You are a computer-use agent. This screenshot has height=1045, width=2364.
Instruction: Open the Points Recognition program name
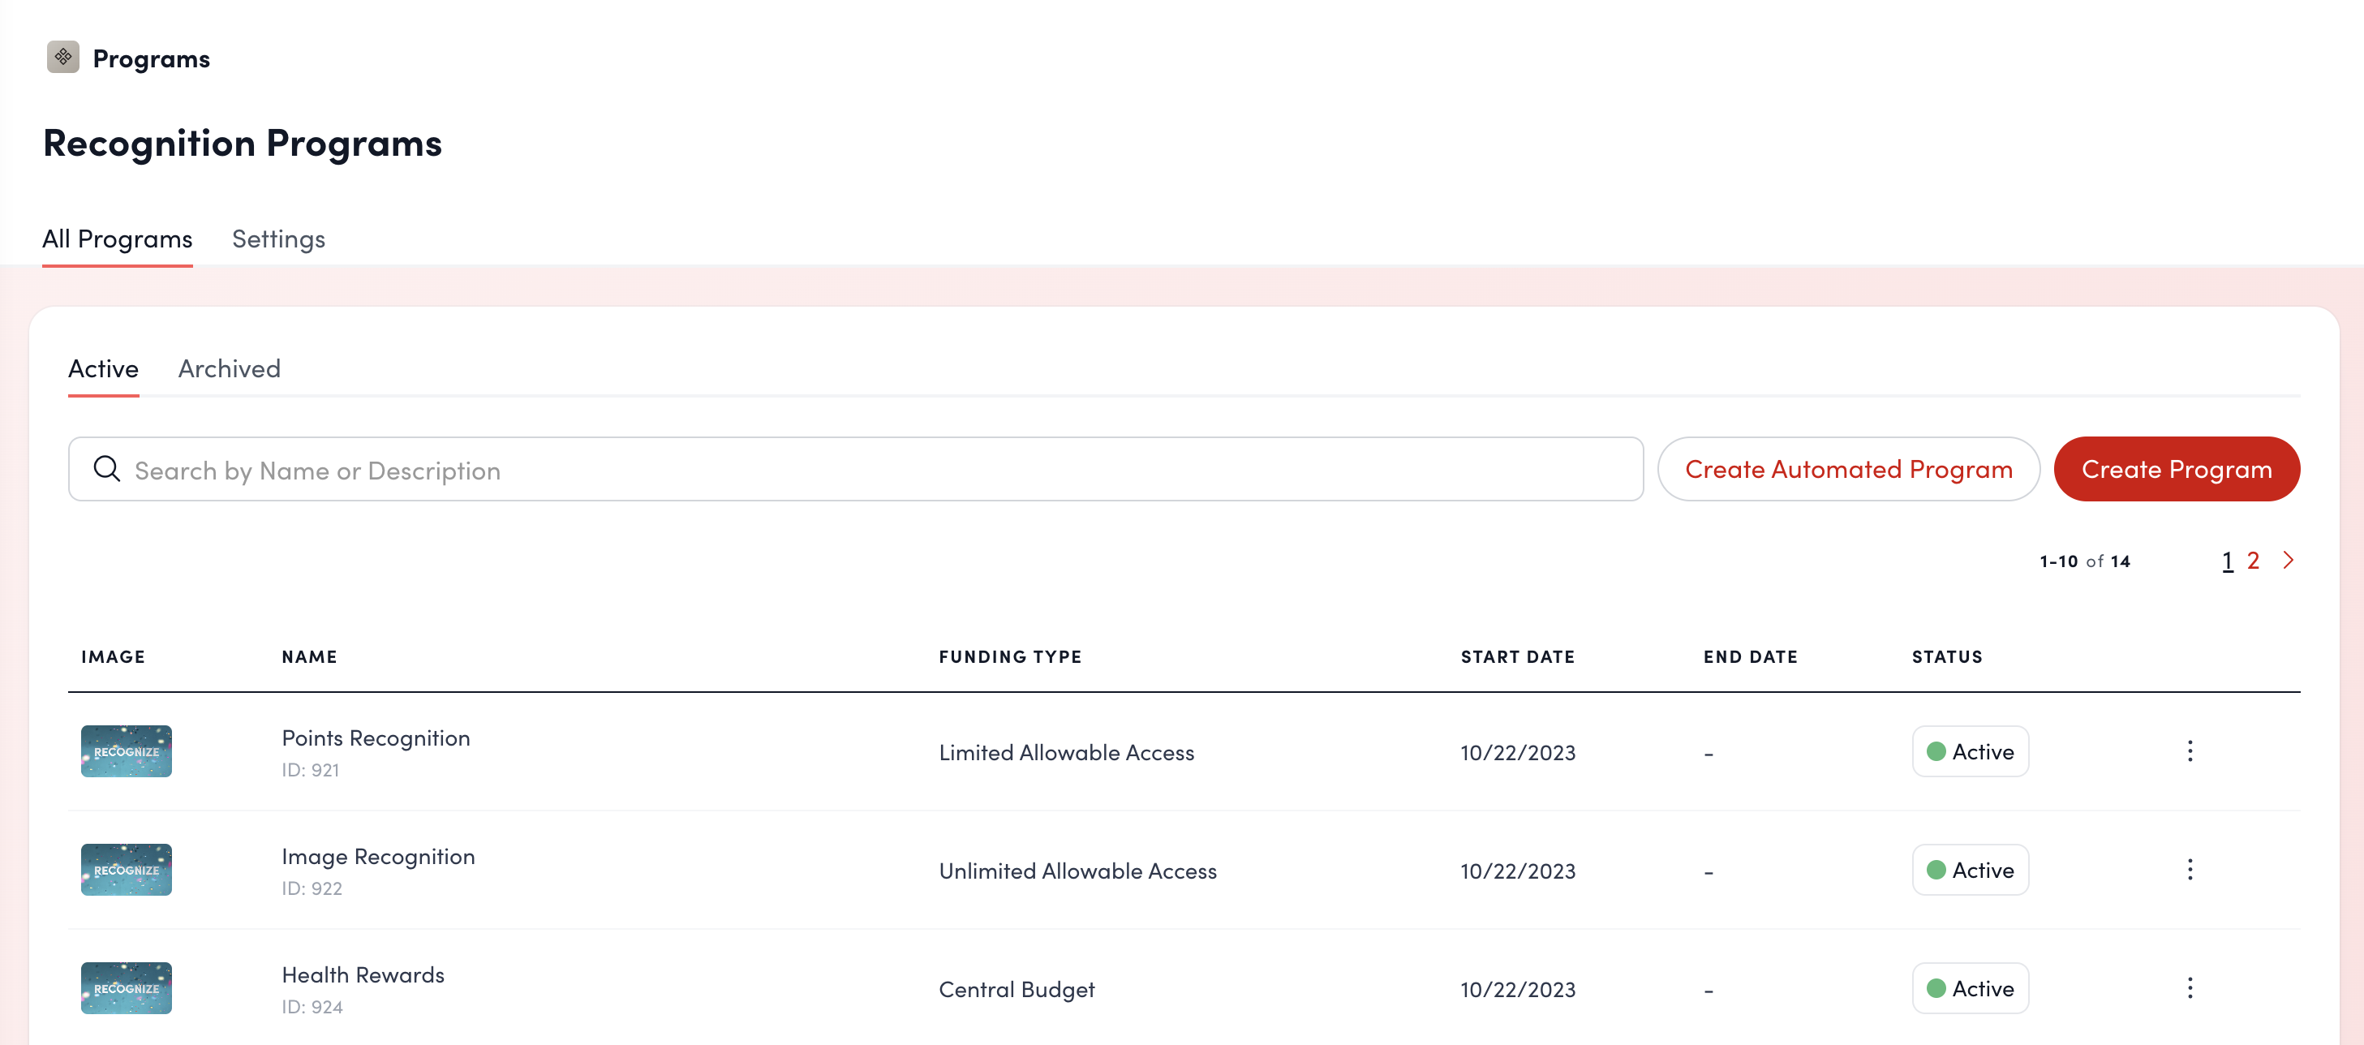pyautogui.click(x=376, y=738)
